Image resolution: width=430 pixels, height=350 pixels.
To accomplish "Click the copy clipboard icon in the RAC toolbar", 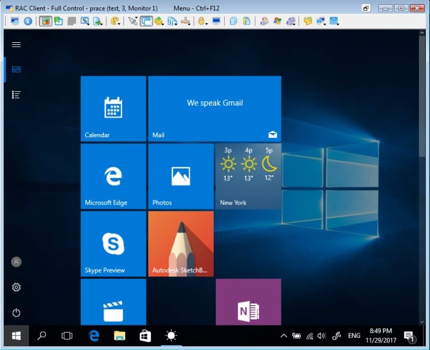I will [x=233, y=21].
